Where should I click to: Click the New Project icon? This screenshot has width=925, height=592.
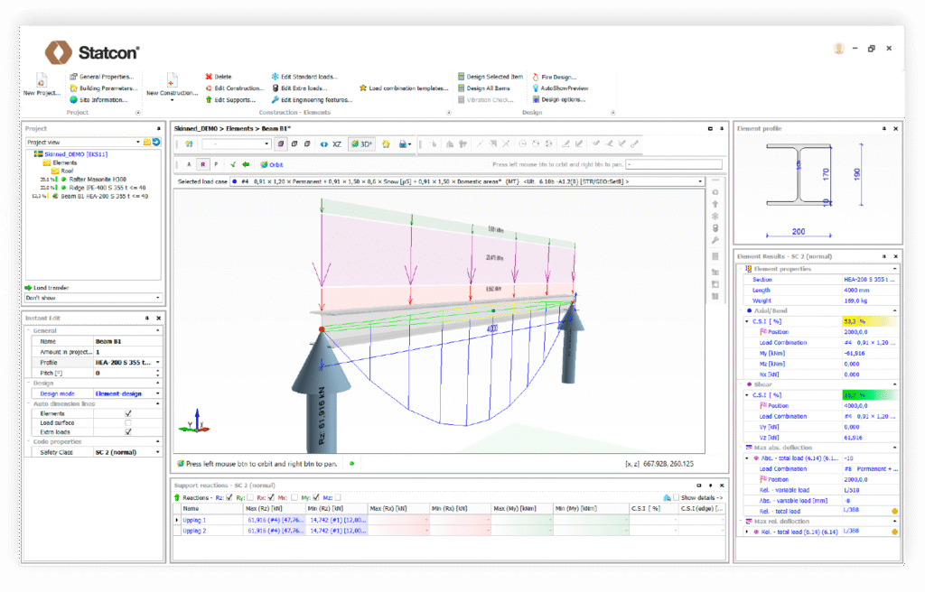pyautogui.click(x=42, y=81)
